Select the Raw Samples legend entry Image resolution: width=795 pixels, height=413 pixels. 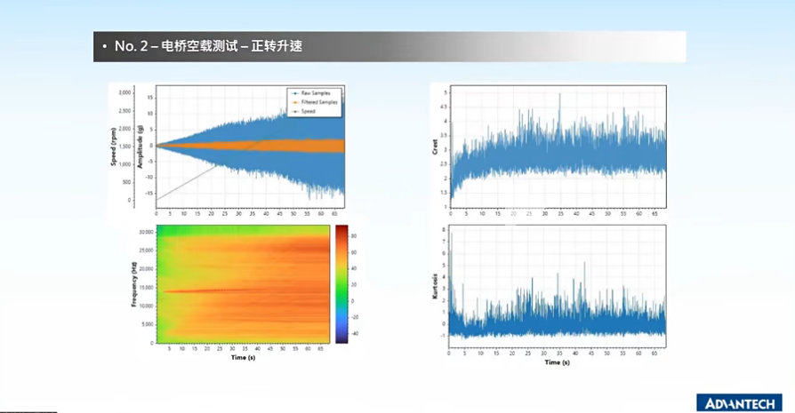[x=311, y=93]
